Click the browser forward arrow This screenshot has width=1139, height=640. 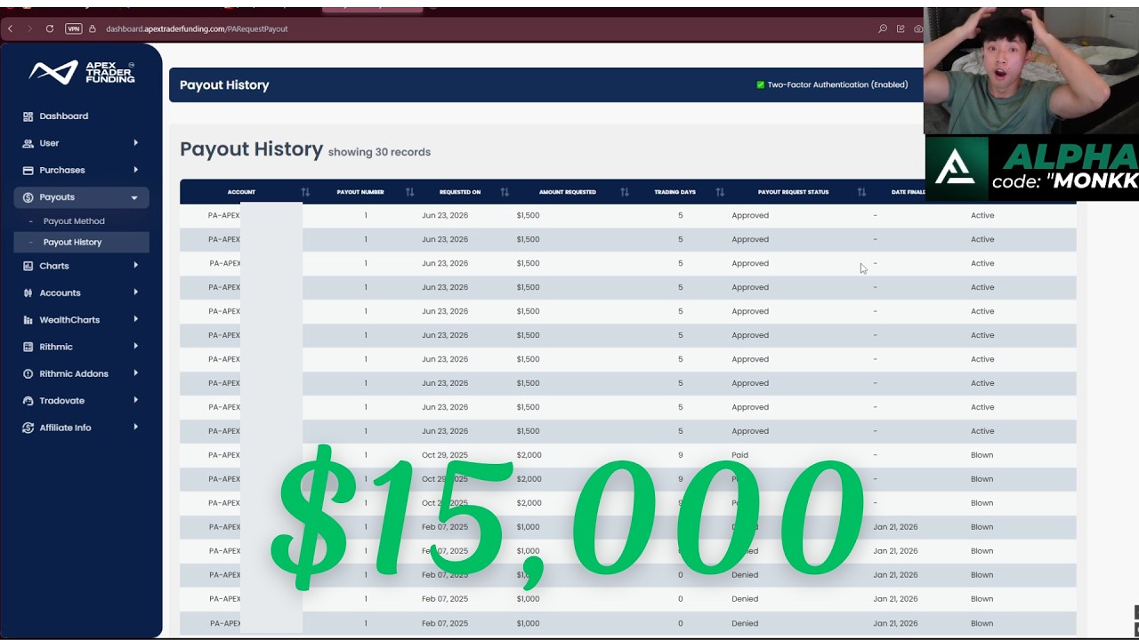pyautogui.click(x=29, y=28)
